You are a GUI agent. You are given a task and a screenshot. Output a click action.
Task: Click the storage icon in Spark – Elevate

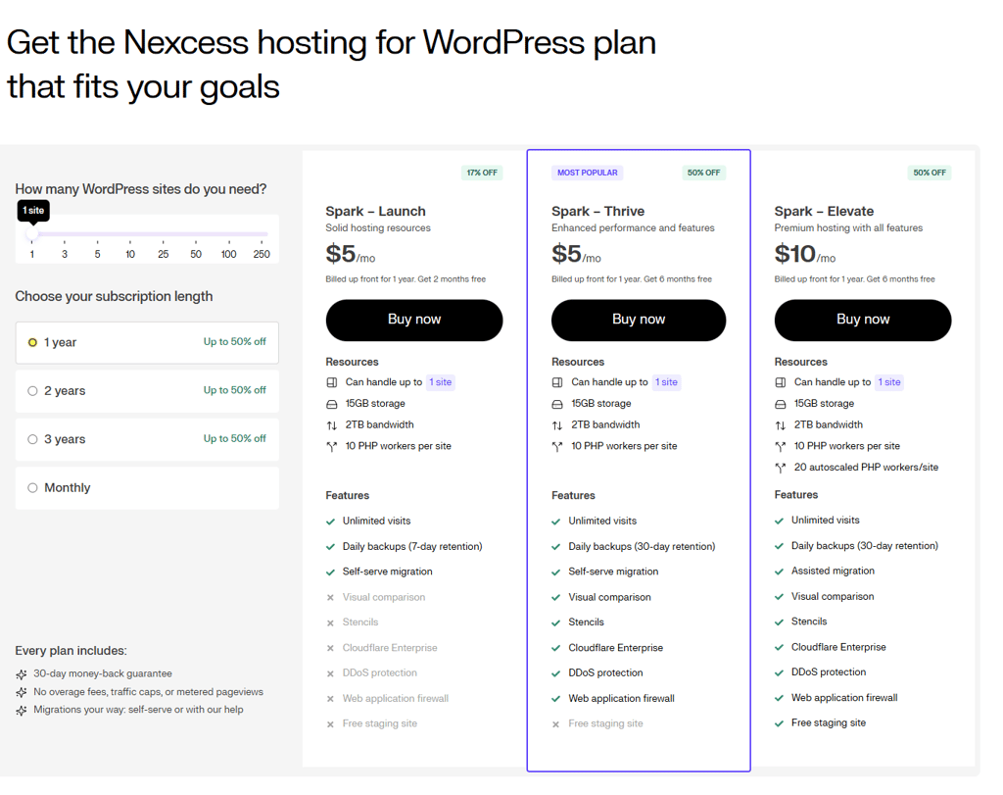pyautogui.click(x=781, y=404)
